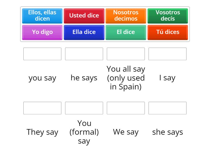The width and height of the screenshot is (210, 157).
Task: Click the empty box above 'you say'
Action: (x=42, y=54)
